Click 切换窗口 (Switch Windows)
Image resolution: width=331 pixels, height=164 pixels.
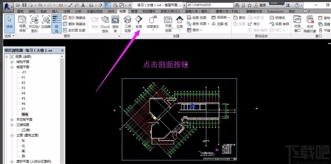[297, 24]
